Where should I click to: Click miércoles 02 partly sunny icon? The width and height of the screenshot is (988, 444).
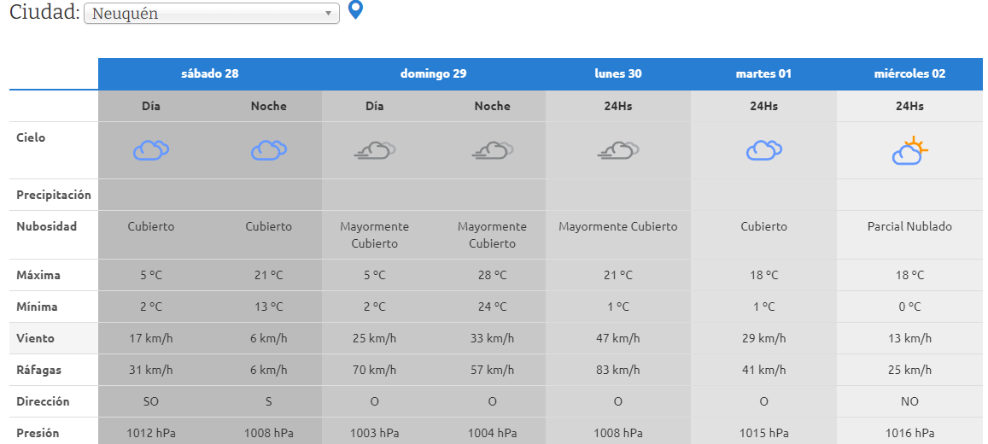(x=909, y=151)
